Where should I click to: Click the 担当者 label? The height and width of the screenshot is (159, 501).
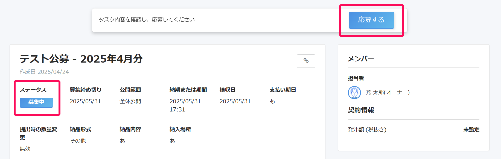[x=356, y=78]
